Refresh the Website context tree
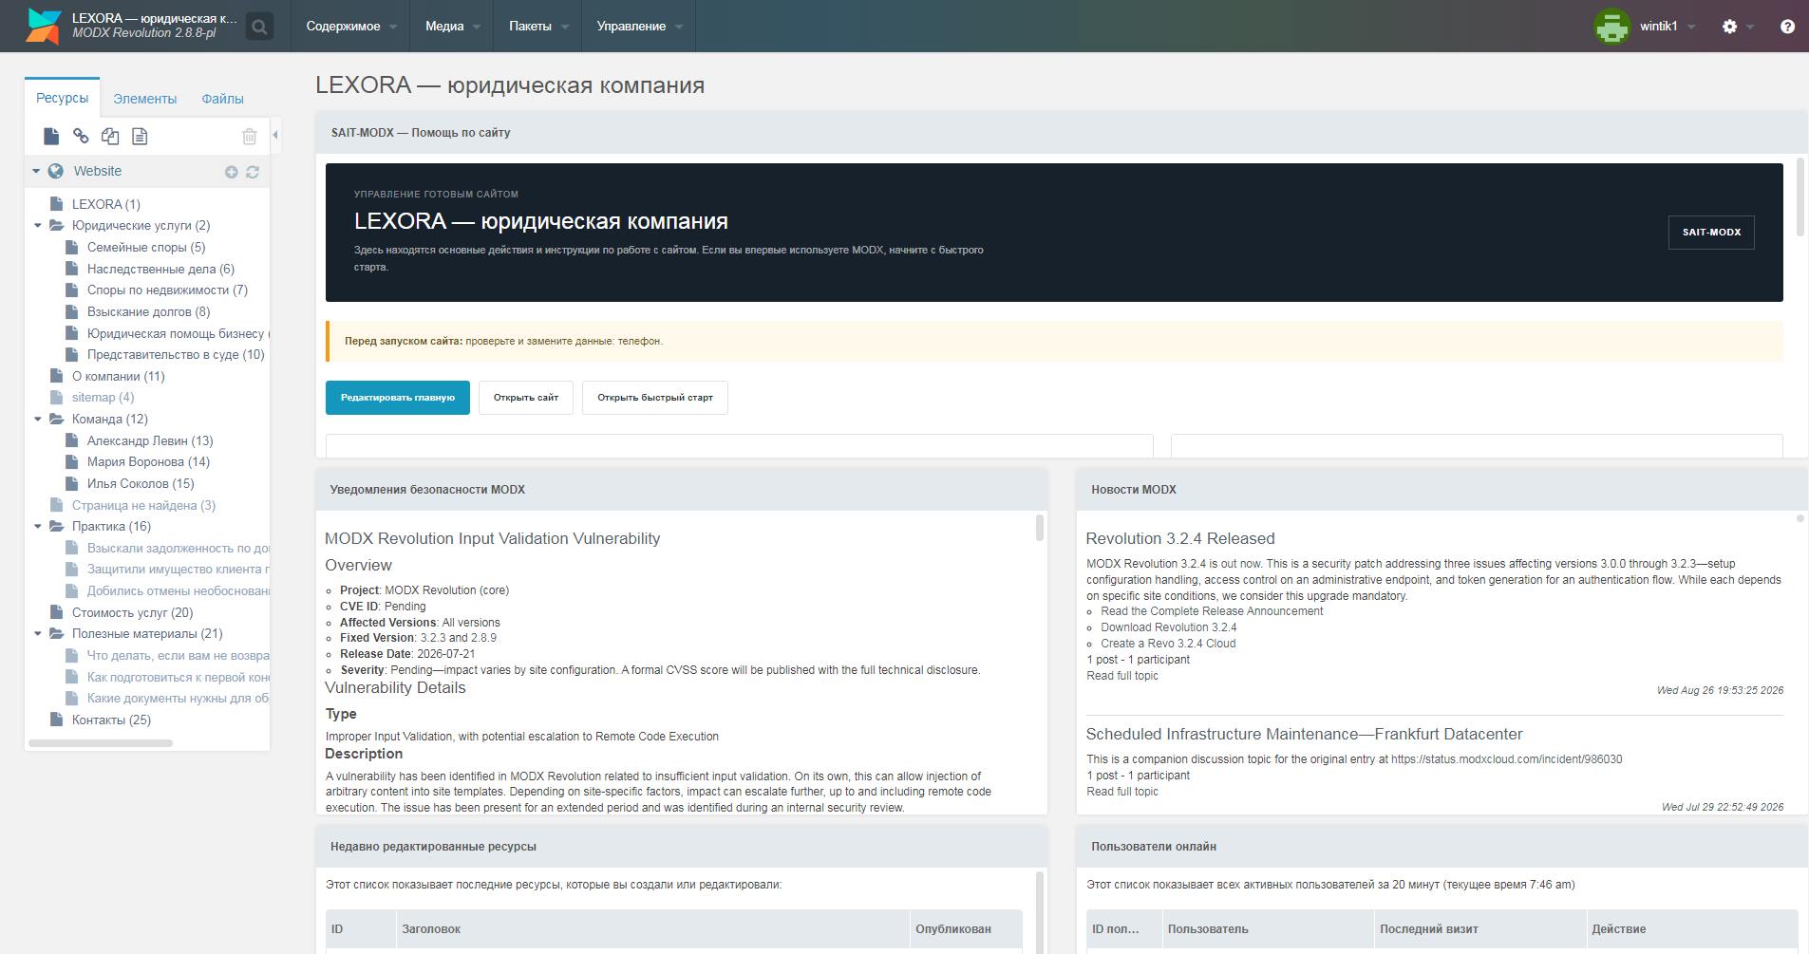This screenshot has height=954, width=1809. coord(253,172)
